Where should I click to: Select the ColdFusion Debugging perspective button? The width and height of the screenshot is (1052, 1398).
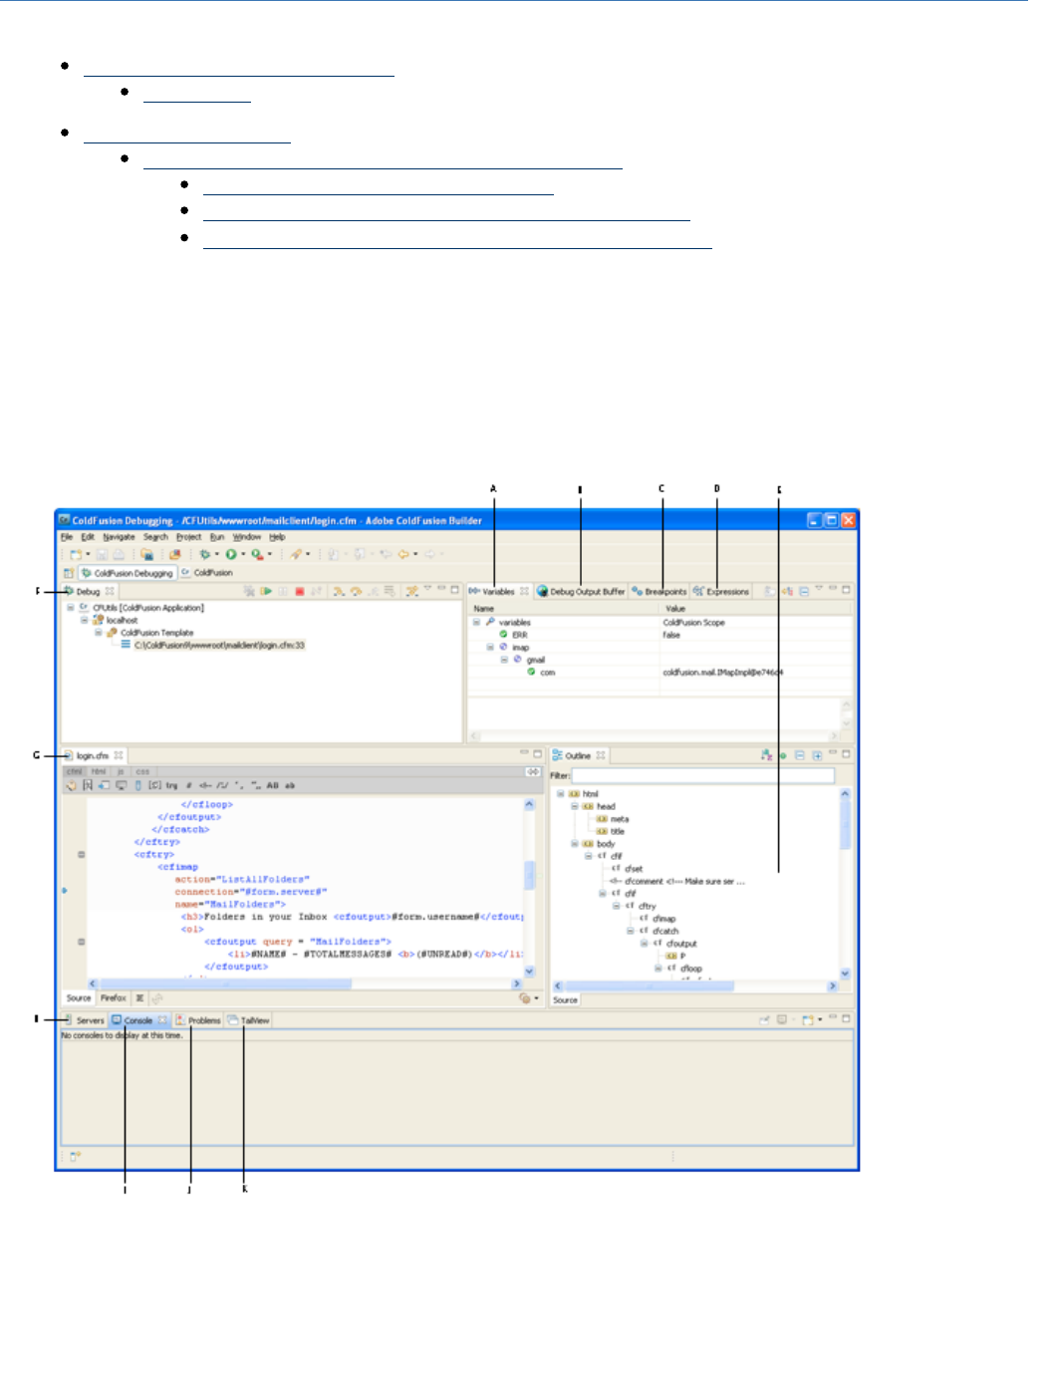point(127,573)
